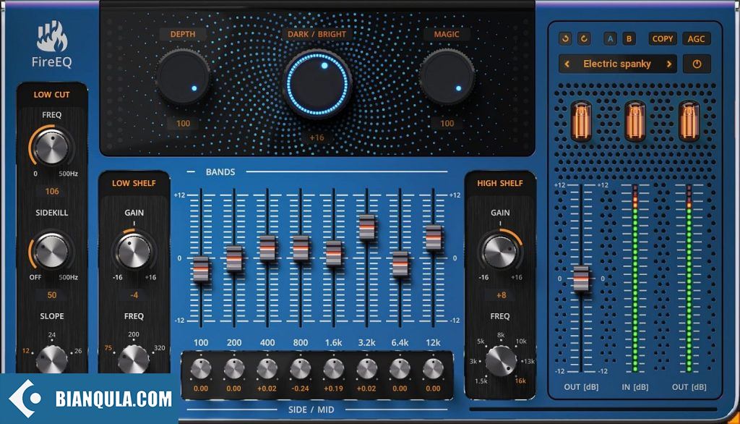Click the DEPTH value 100 field
Viewport: 740px width, 424px height.
(183, 124)
